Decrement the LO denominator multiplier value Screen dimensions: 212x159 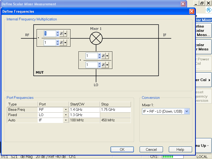(100, 66)
